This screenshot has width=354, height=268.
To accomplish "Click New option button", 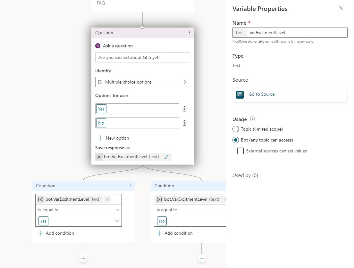I will click(114, 138).
